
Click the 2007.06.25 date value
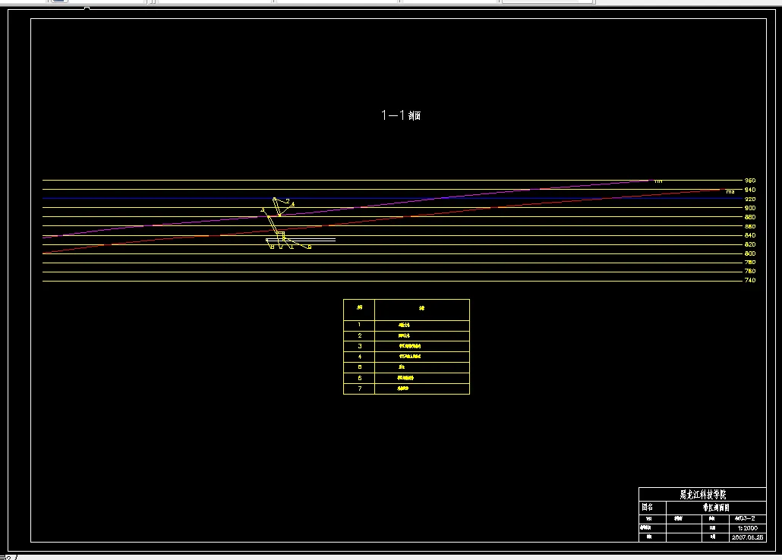[x=747, y=537]
